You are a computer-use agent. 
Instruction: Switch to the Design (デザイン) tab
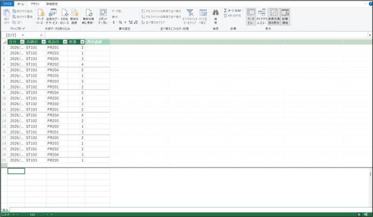[x=35, y=4]
